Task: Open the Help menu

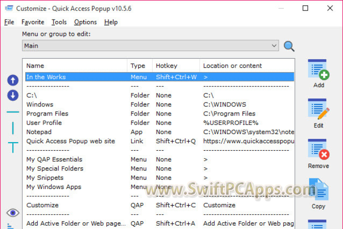Action: tap(111, 22)
